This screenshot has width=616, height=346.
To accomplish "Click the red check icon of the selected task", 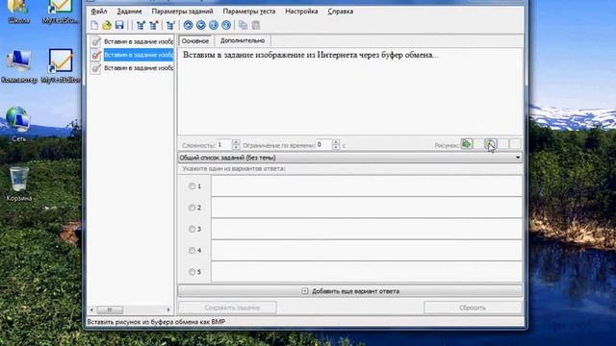I will click(x=96, y=55).
